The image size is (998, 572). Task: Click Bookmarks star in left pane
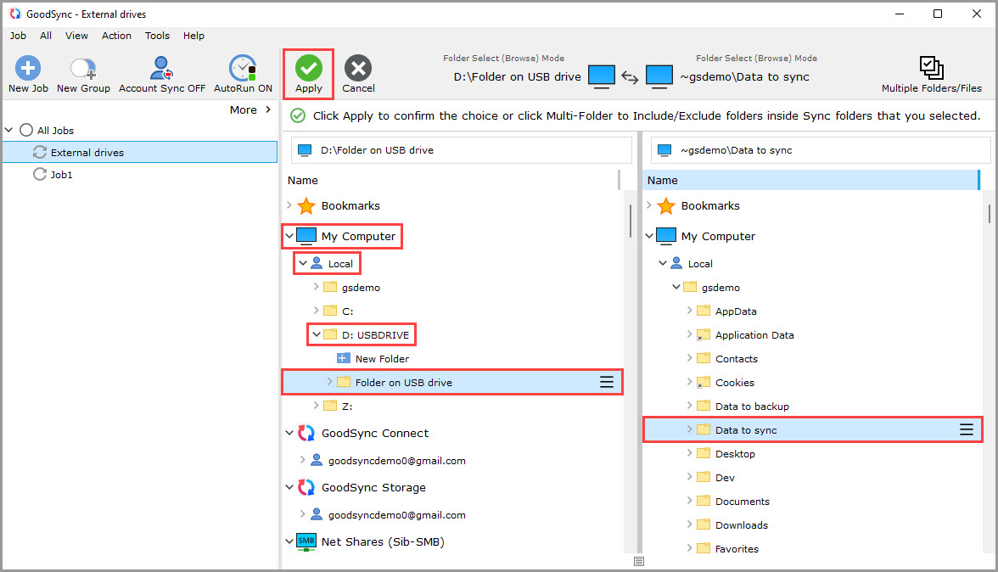pyautogui.click(x=306, y=205)
